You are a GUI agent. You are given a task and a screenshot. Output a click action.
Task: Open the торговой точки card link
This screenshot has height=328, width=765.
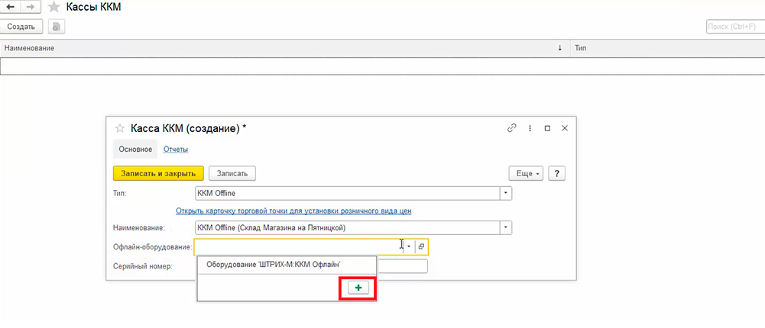pyautogui.click(x=299, y=211)
